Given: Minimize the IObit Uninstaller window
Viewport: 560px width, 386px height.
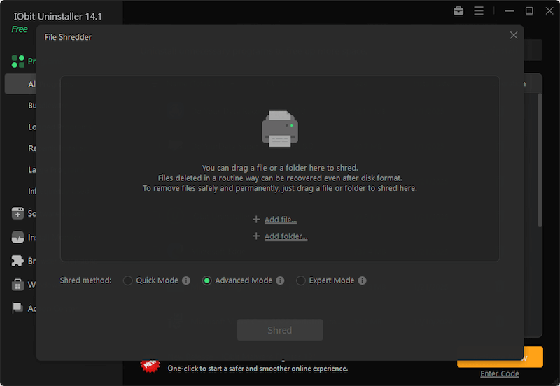Looking at the screenshot, I should click(x=510, y=11).
